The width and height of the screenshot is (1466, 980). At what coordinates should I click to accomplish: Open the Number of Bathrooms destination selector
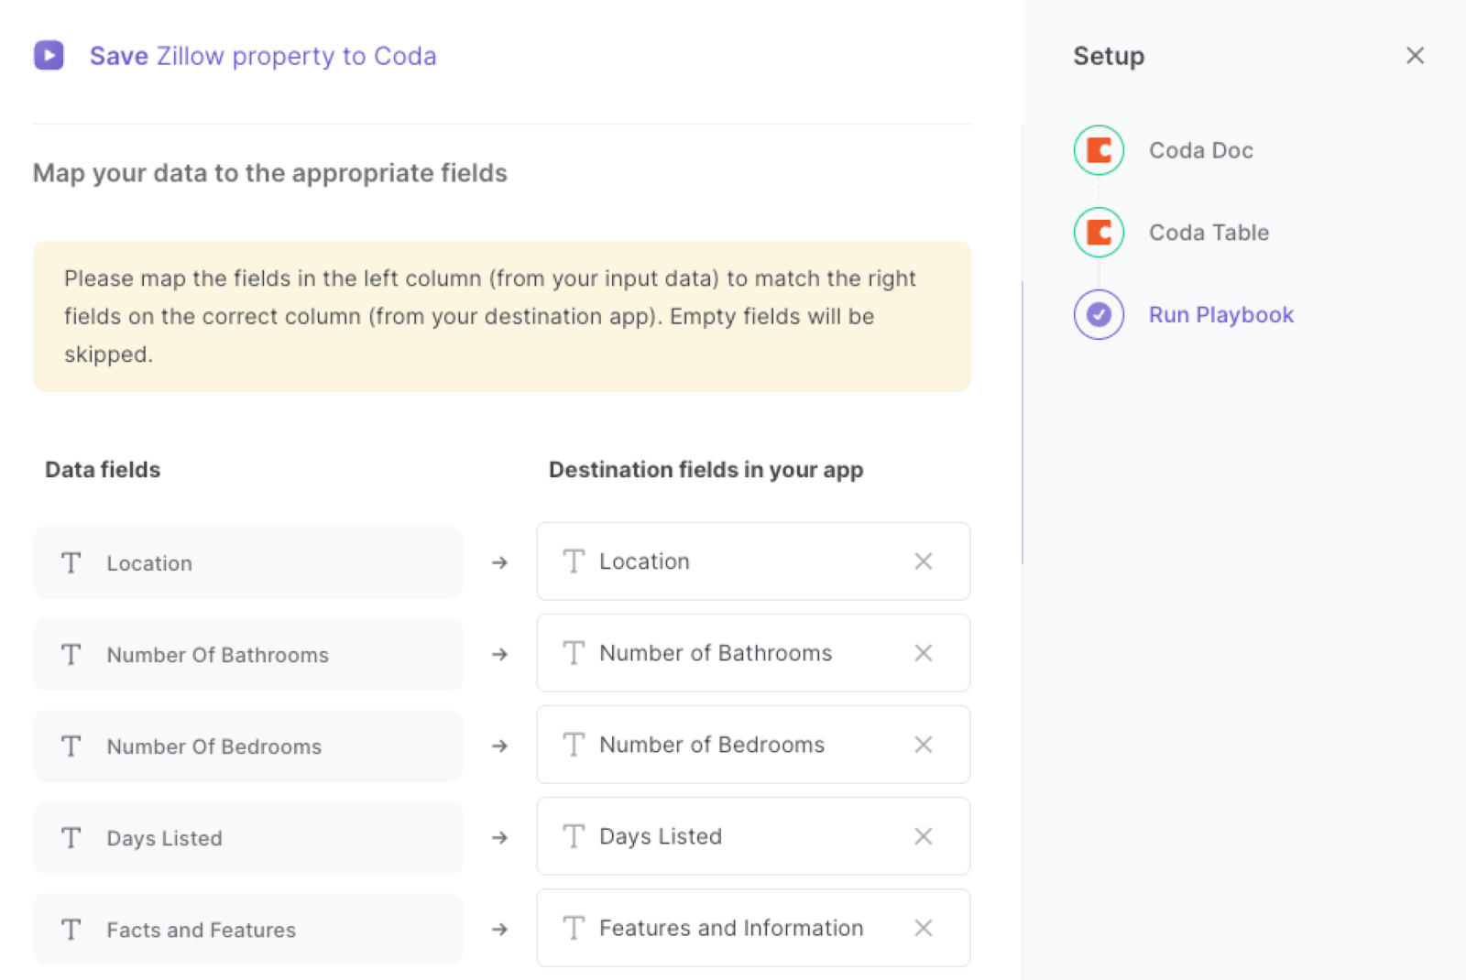[x=753, y=653]
